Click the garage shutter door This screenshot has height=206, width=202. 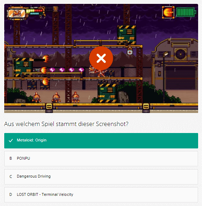coord(181,77)
